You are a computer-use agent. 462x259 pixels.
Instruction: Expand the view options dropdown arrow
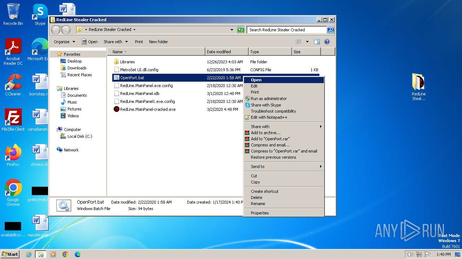(x=307, y=42)
